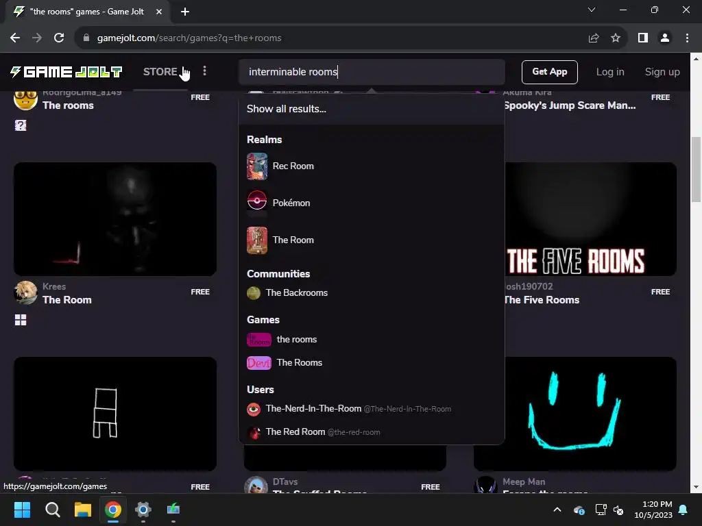Open The Red Room user result
This screenshot has width=702, height=526.
point(372,432)
